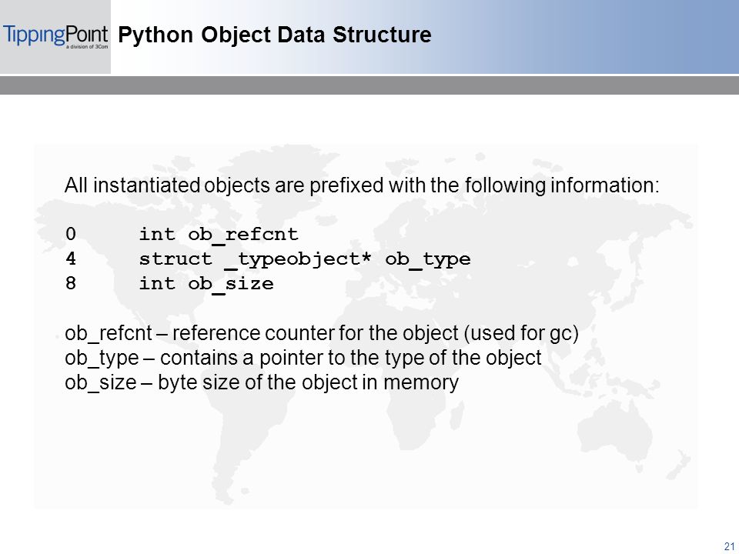Click the 'int ob_size' code line
Viewport: 739px width, 554px height.
coord(206,284)
